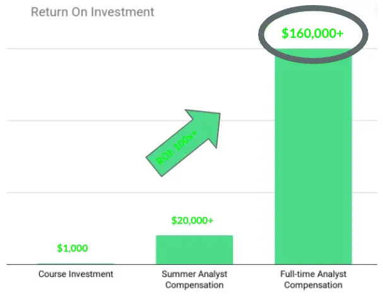The height and width of the screenshot is (299, 383).
Task: Click the gray oval around $160,000+
Action: coord(314,35)
